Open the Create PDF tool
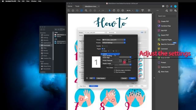 tap(163, 21)
